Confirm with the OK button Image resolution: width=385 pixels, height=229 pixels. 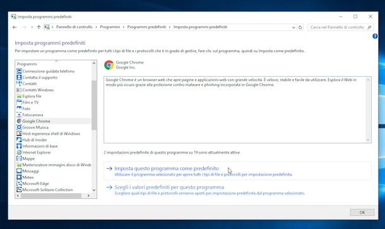(x=362, y=213)
